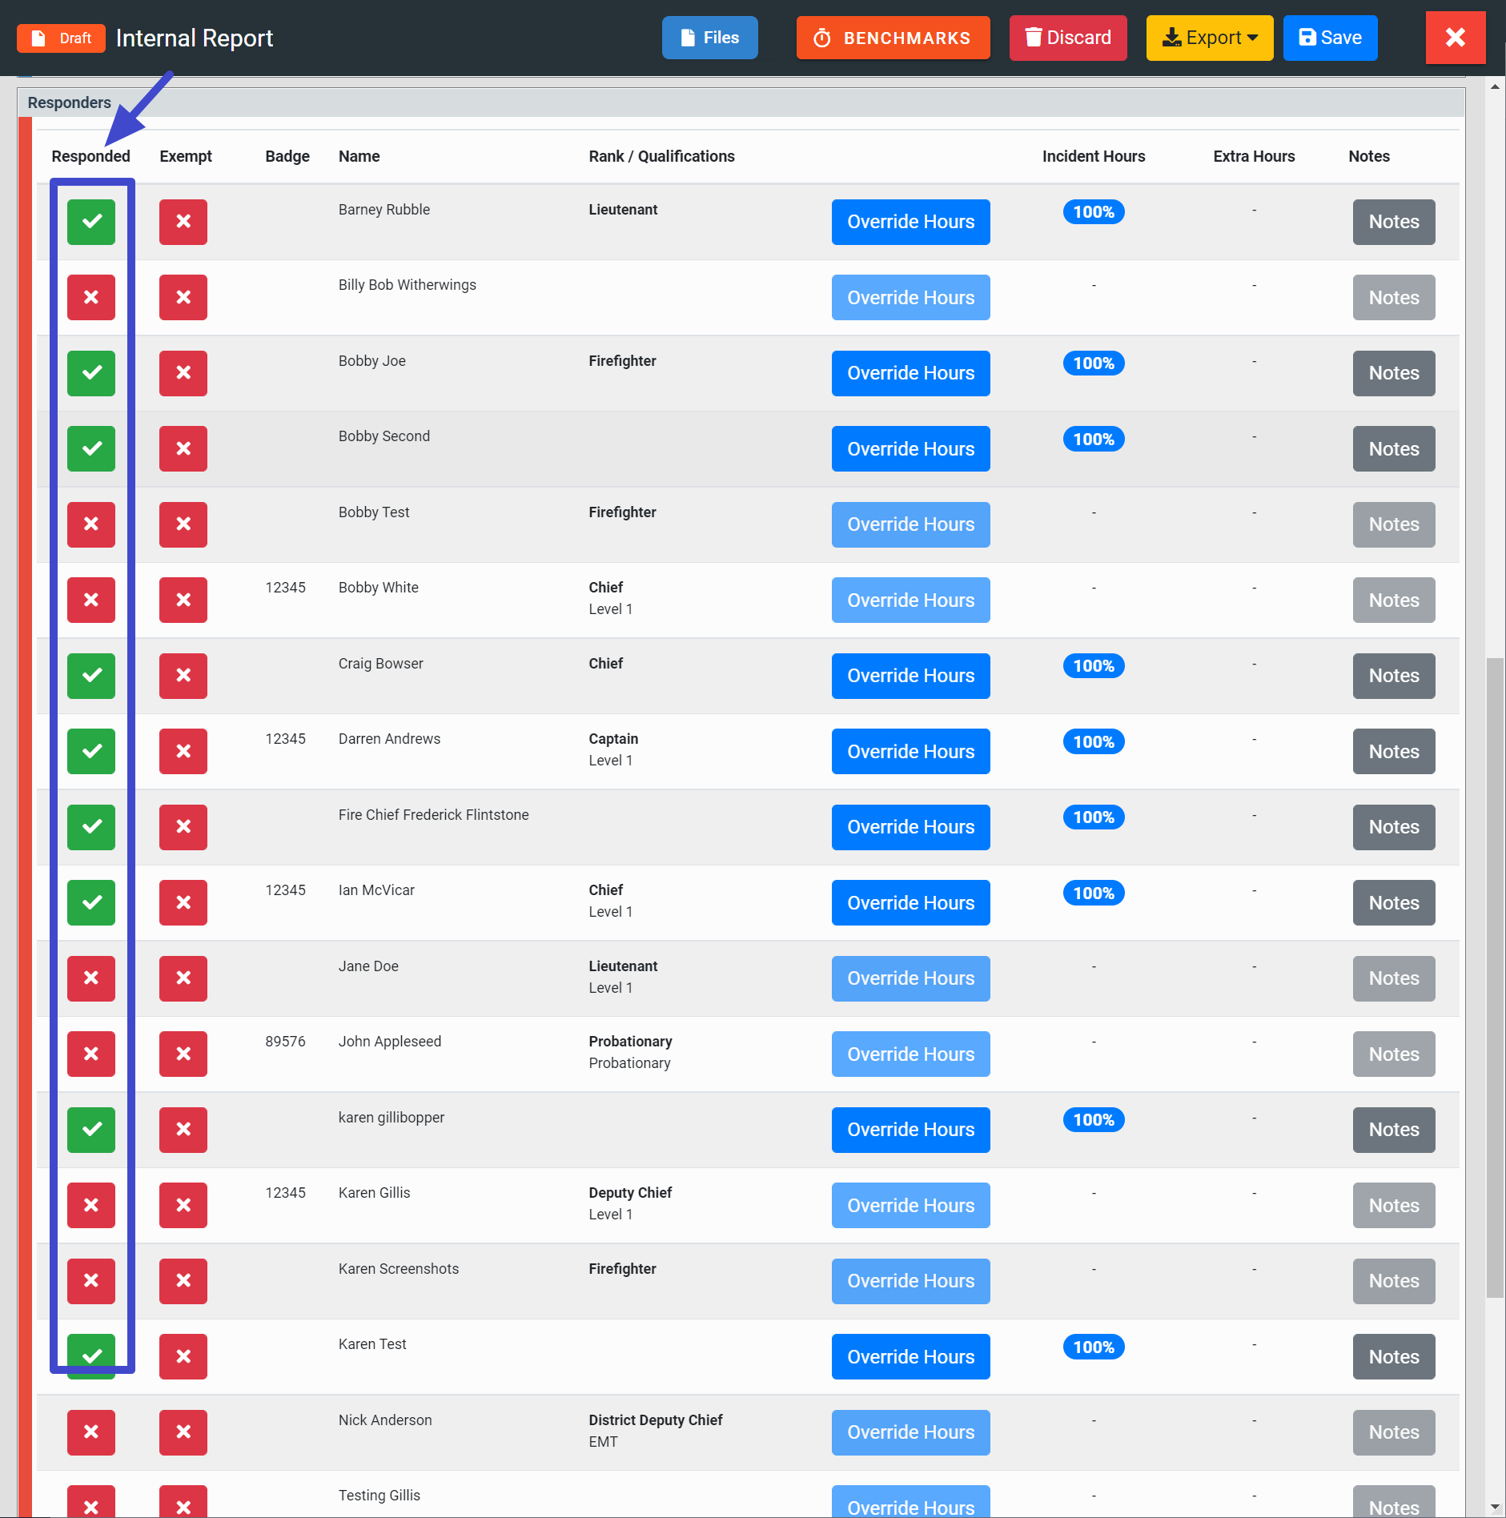Override hours for Ian McVicar

point(910,903)
